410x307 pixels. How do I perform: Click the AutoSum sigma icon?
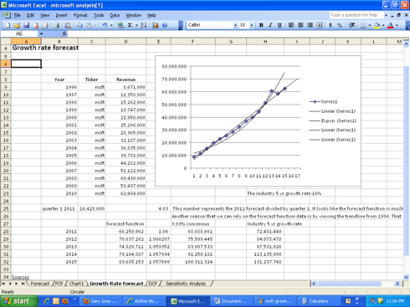130,25
